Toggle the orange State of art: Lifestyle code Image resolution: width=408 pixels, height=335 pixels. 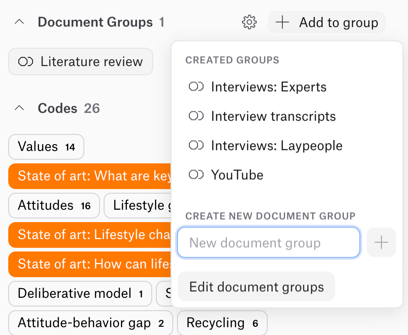coord(87,235)
